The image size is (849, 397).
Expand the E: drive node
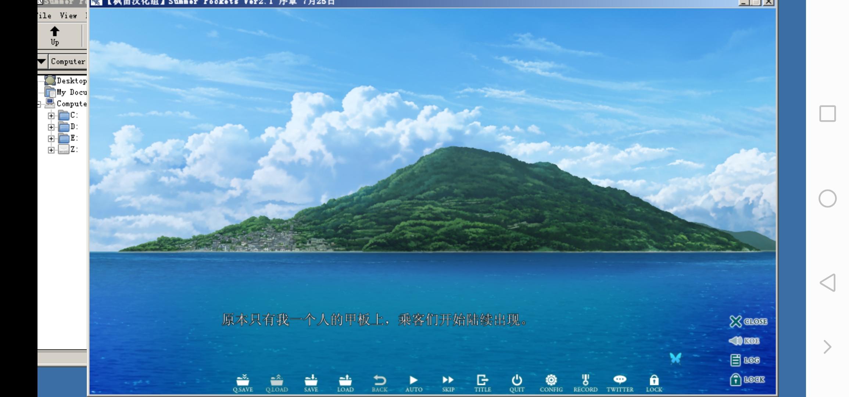coord(51,139)
